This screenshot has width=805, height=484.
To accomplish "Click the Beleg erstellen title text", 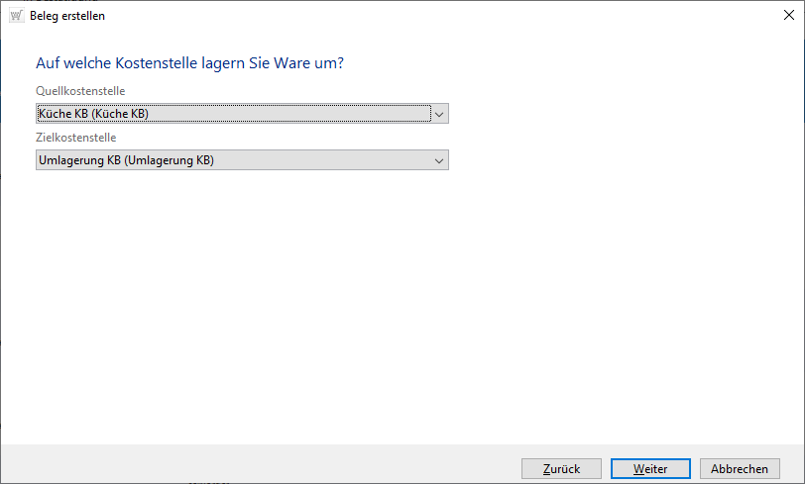I will pyautogui.click(x=67, y=16).
